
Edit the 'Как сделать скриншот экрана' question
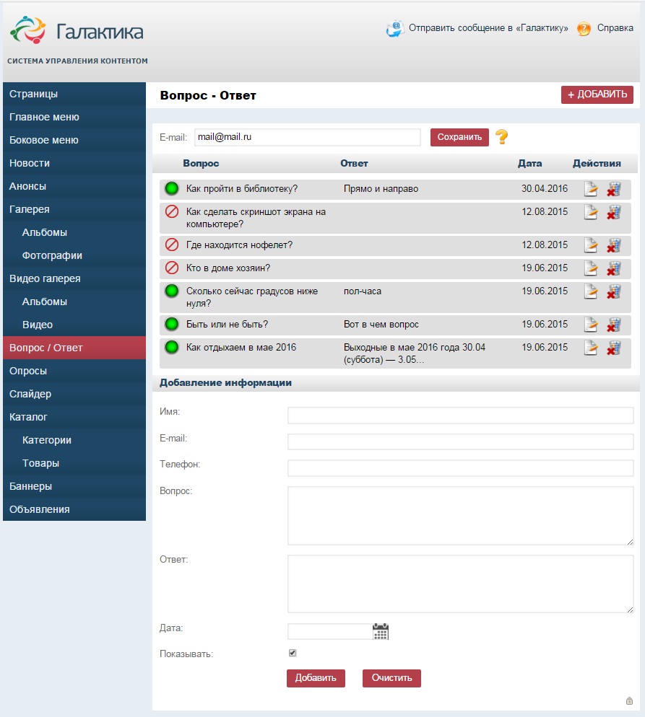591,212
